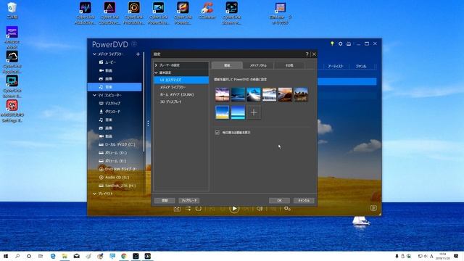Switch to the その他 tab

(x=289, y=65)
